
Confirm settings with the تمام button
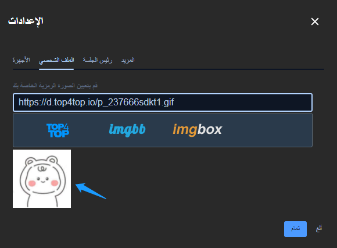tap(295, 229)
